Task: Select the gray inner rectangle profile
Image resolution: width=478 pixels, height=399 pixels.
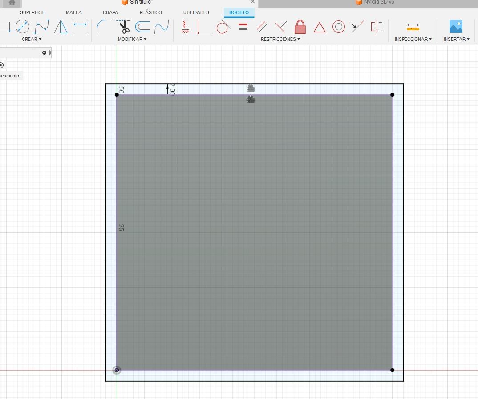Action: pyautogui.click(x=255, y=232)
